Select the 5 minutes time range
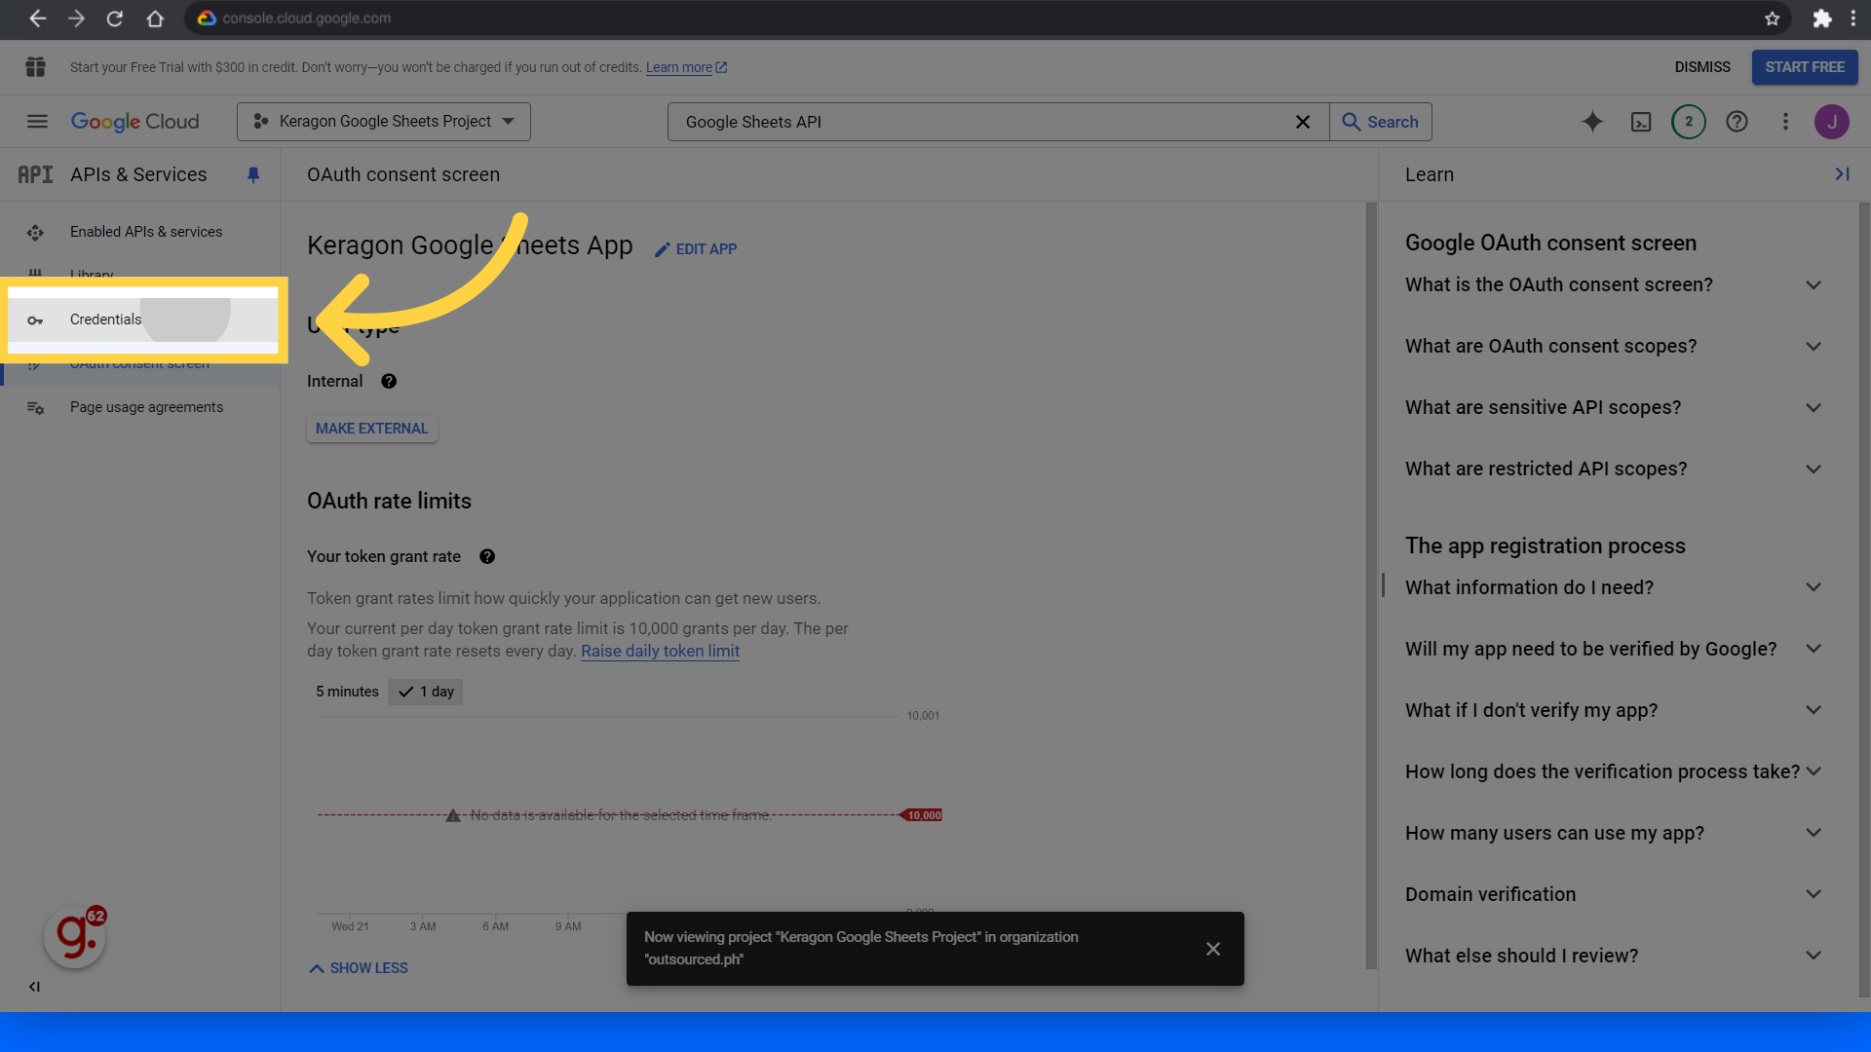The width and height of the screenshot is (1871, 1052). (347, 692)
